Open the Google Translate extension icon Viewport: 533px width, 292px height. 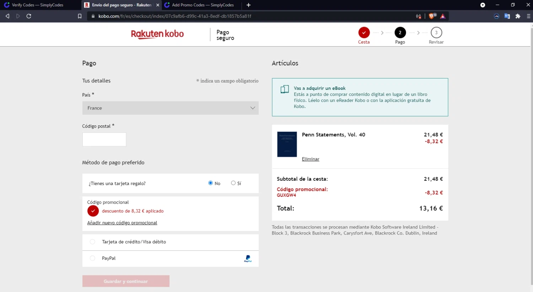(x=507, y=16)
